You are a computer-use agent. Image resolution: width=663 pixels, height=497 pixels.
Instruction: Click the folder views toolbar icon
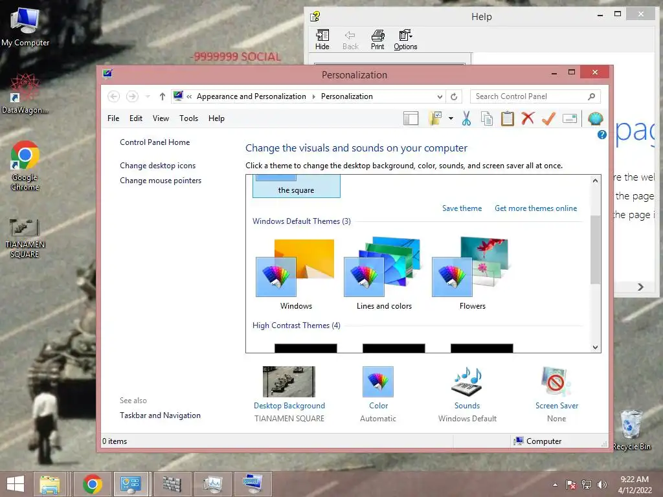tap(435, 119)
